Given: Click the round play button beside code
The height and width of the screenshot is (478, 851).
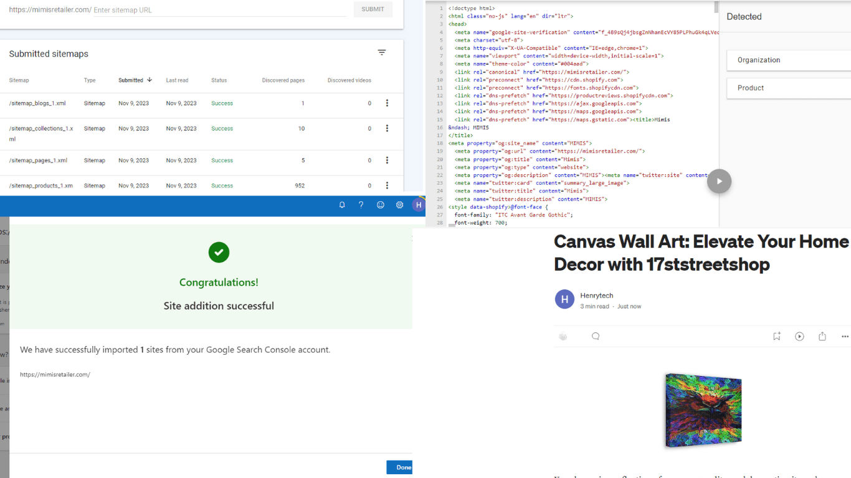Looking at the screenshot, I should point(719,181).
